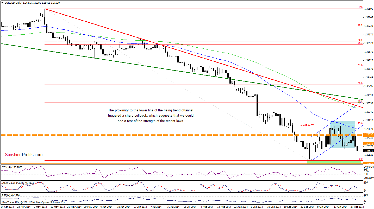Click the 1 Sep 2014 date marker

(x=256, y=207)
